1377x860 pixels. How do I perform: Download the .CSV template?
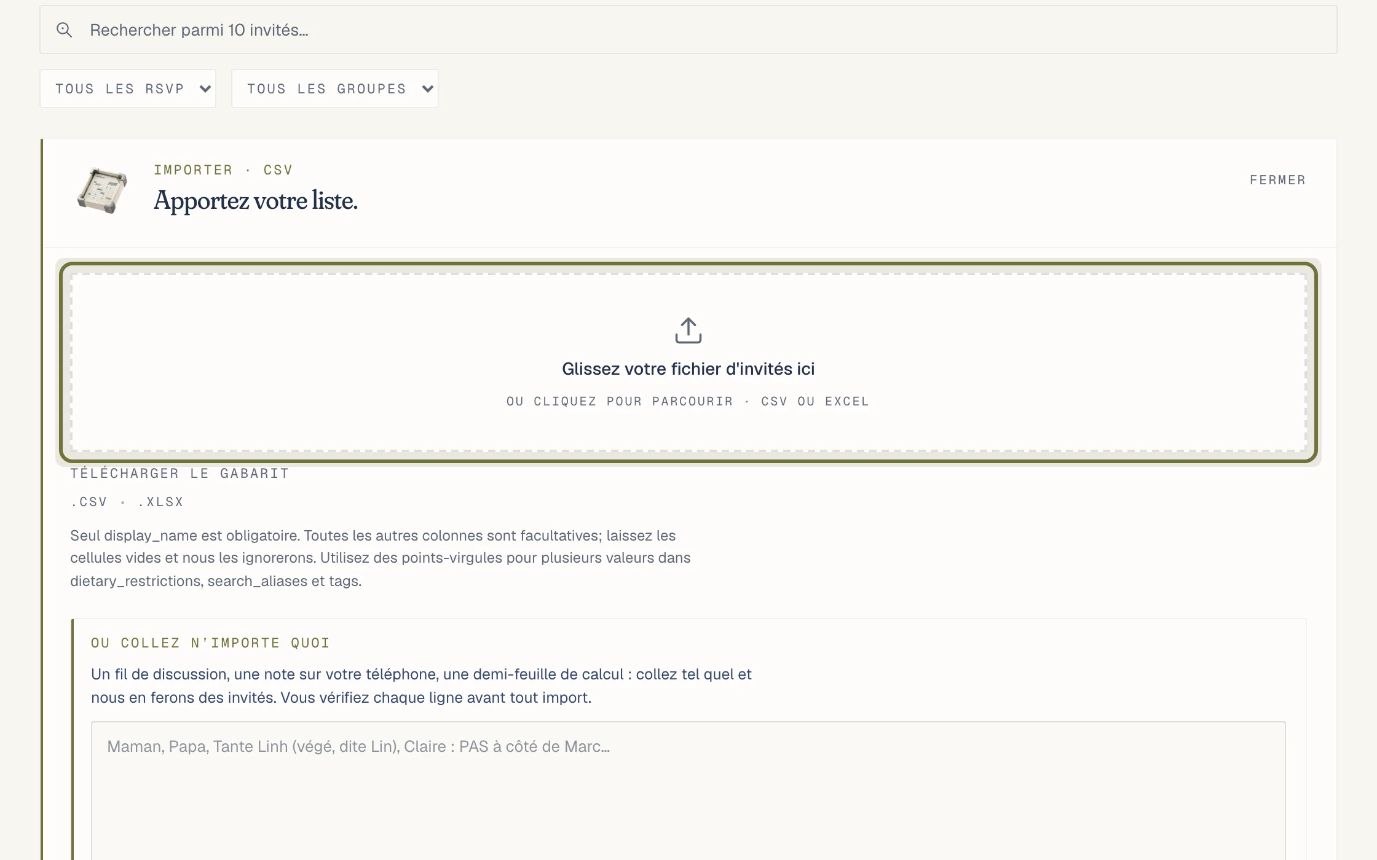(89, 502)
